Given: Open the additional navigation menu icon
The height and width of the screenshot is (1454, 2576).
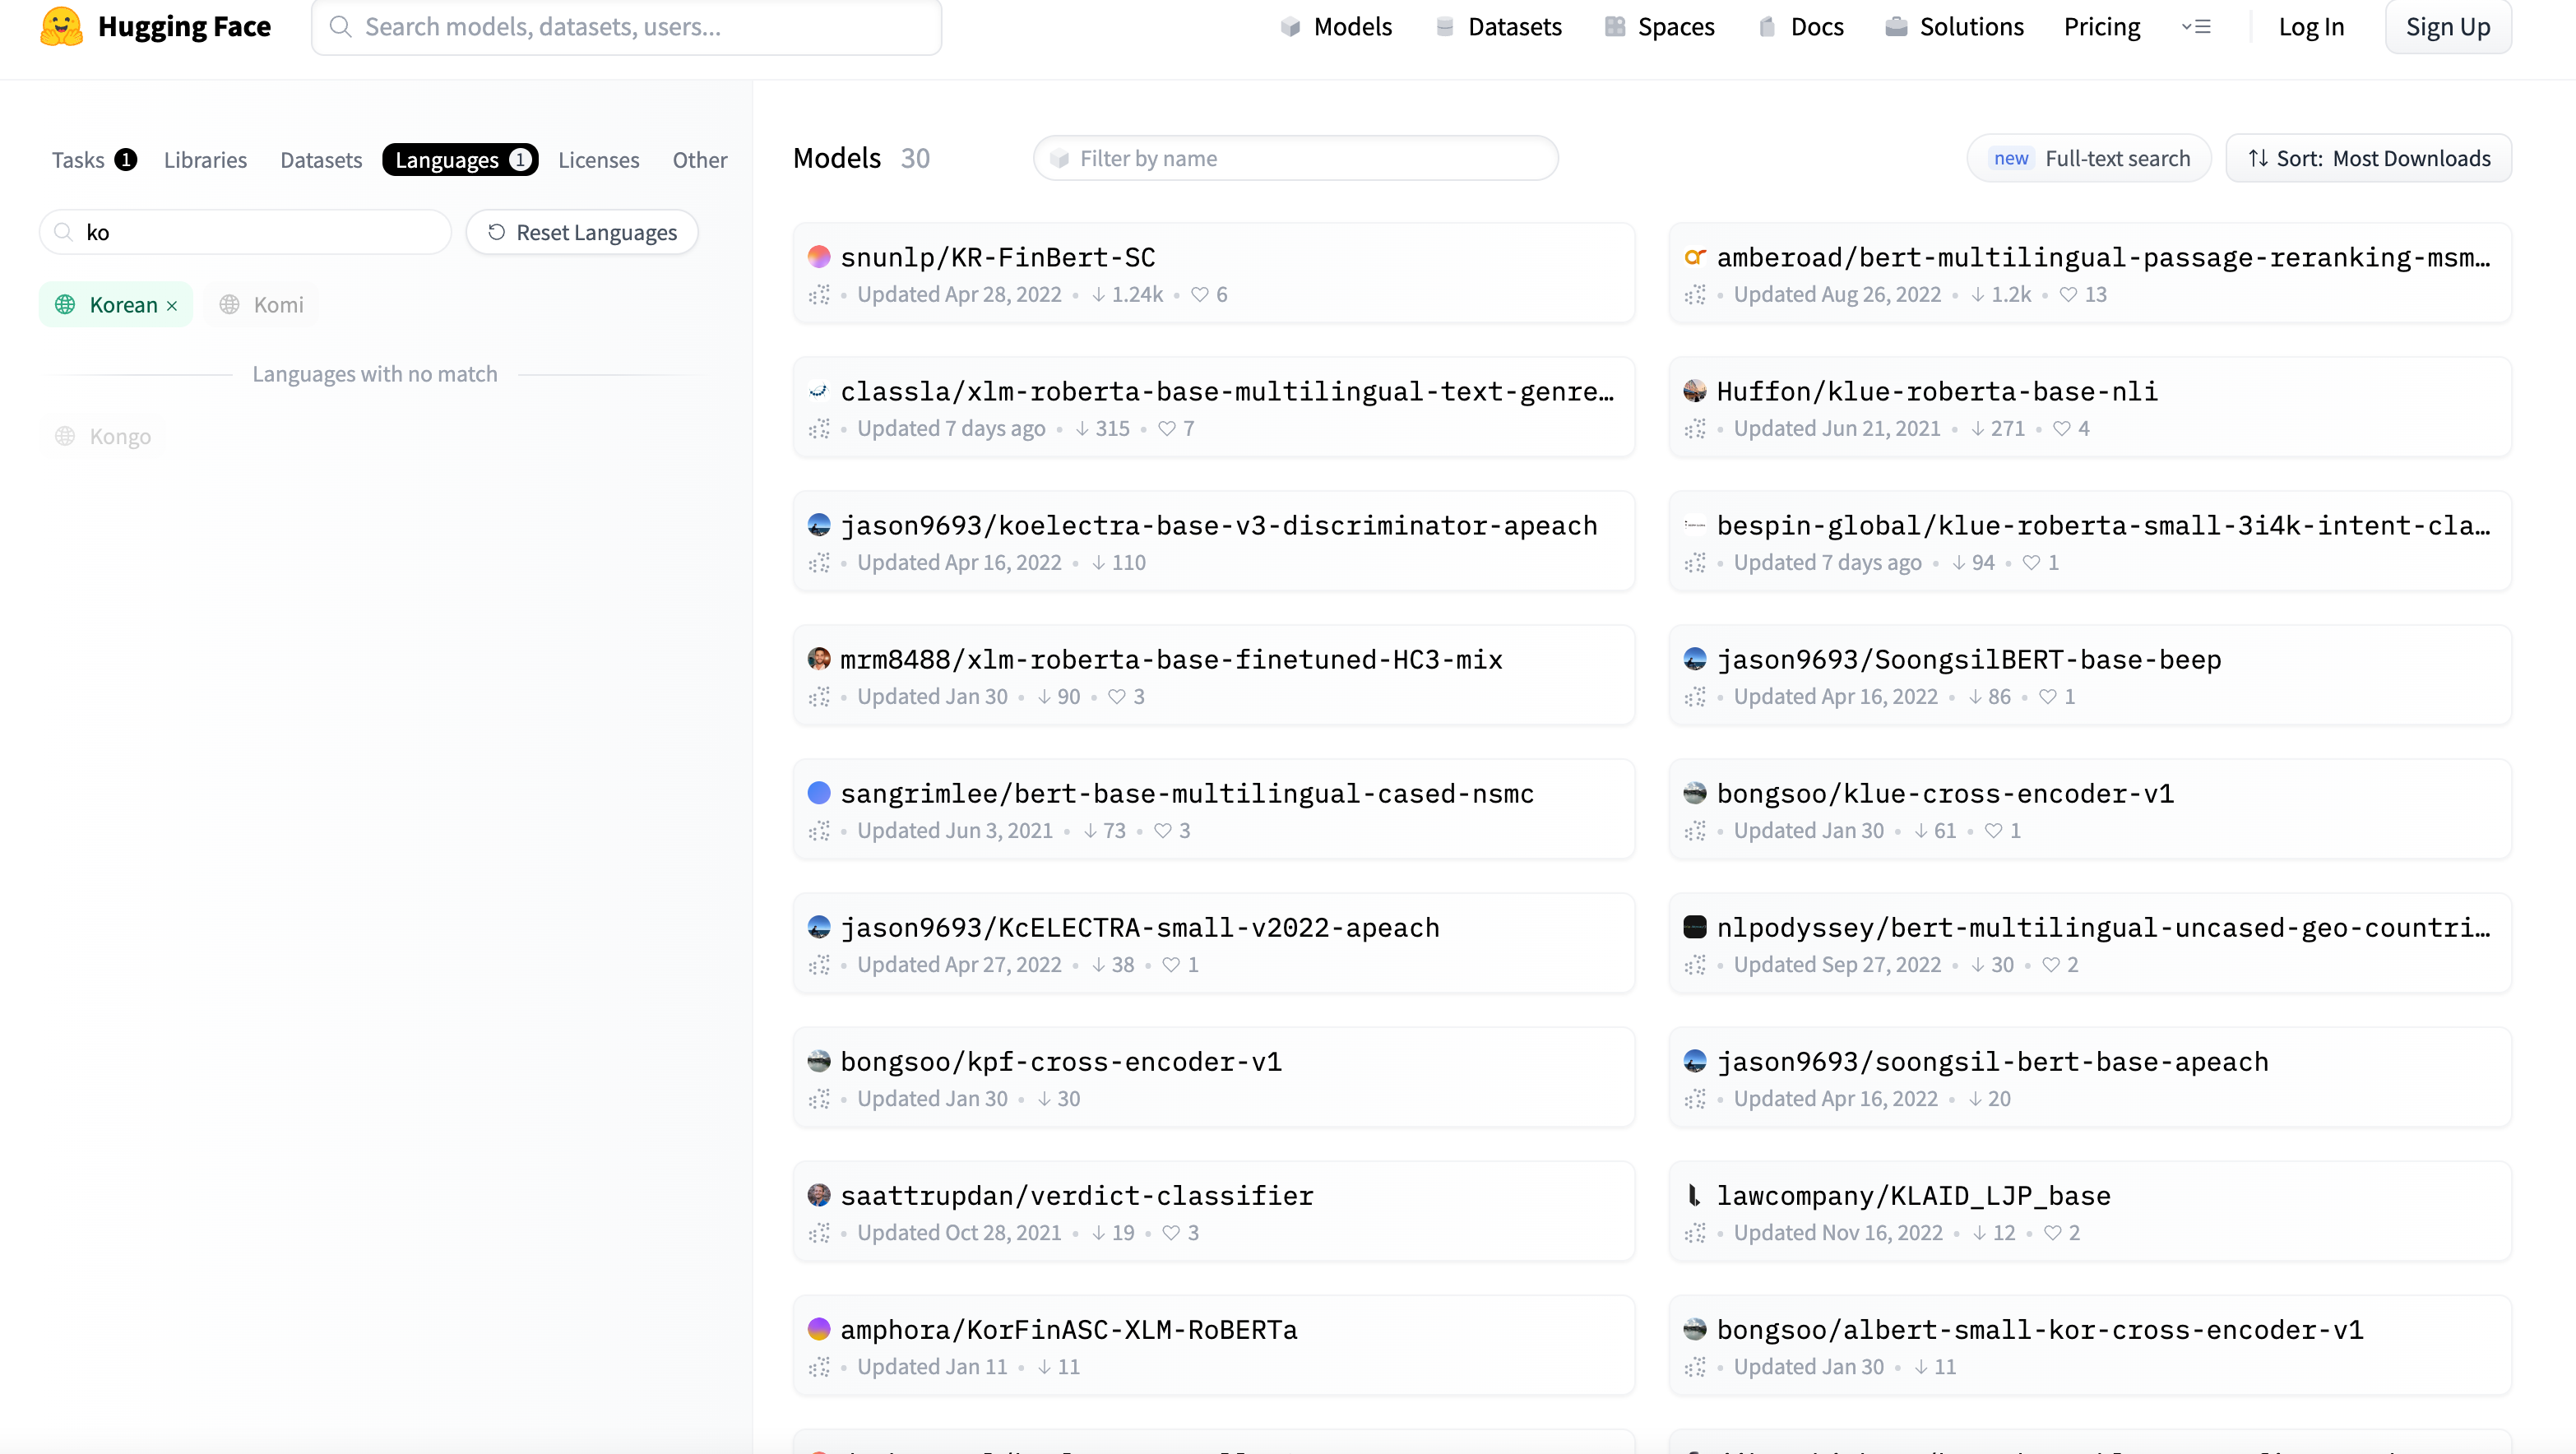Looking at the screenshot, I should (2195, 27).
